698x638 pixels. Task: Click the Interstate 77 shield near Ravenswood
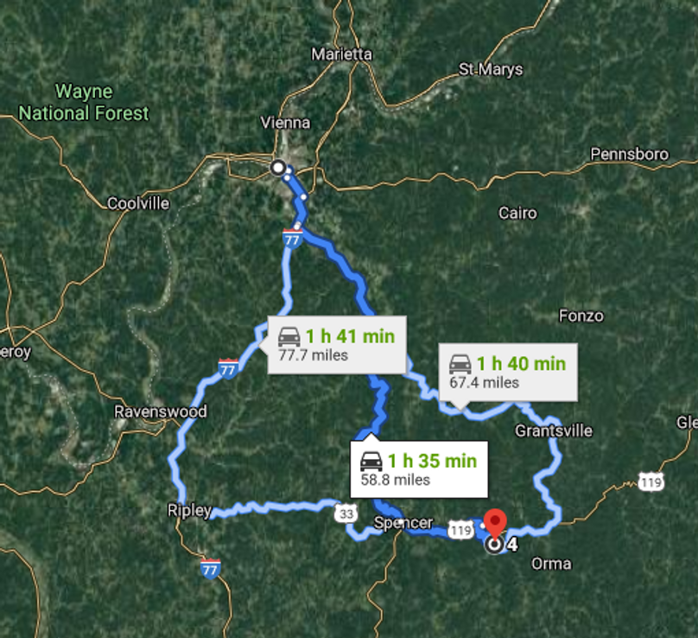pos(228,369)
